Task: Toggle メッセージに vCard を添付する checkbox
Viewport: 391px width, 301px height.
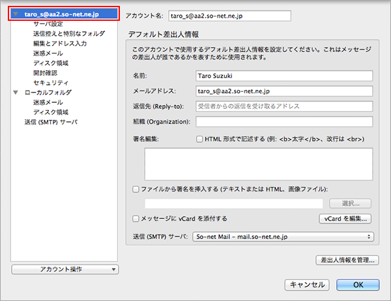Action: (136, 219)
